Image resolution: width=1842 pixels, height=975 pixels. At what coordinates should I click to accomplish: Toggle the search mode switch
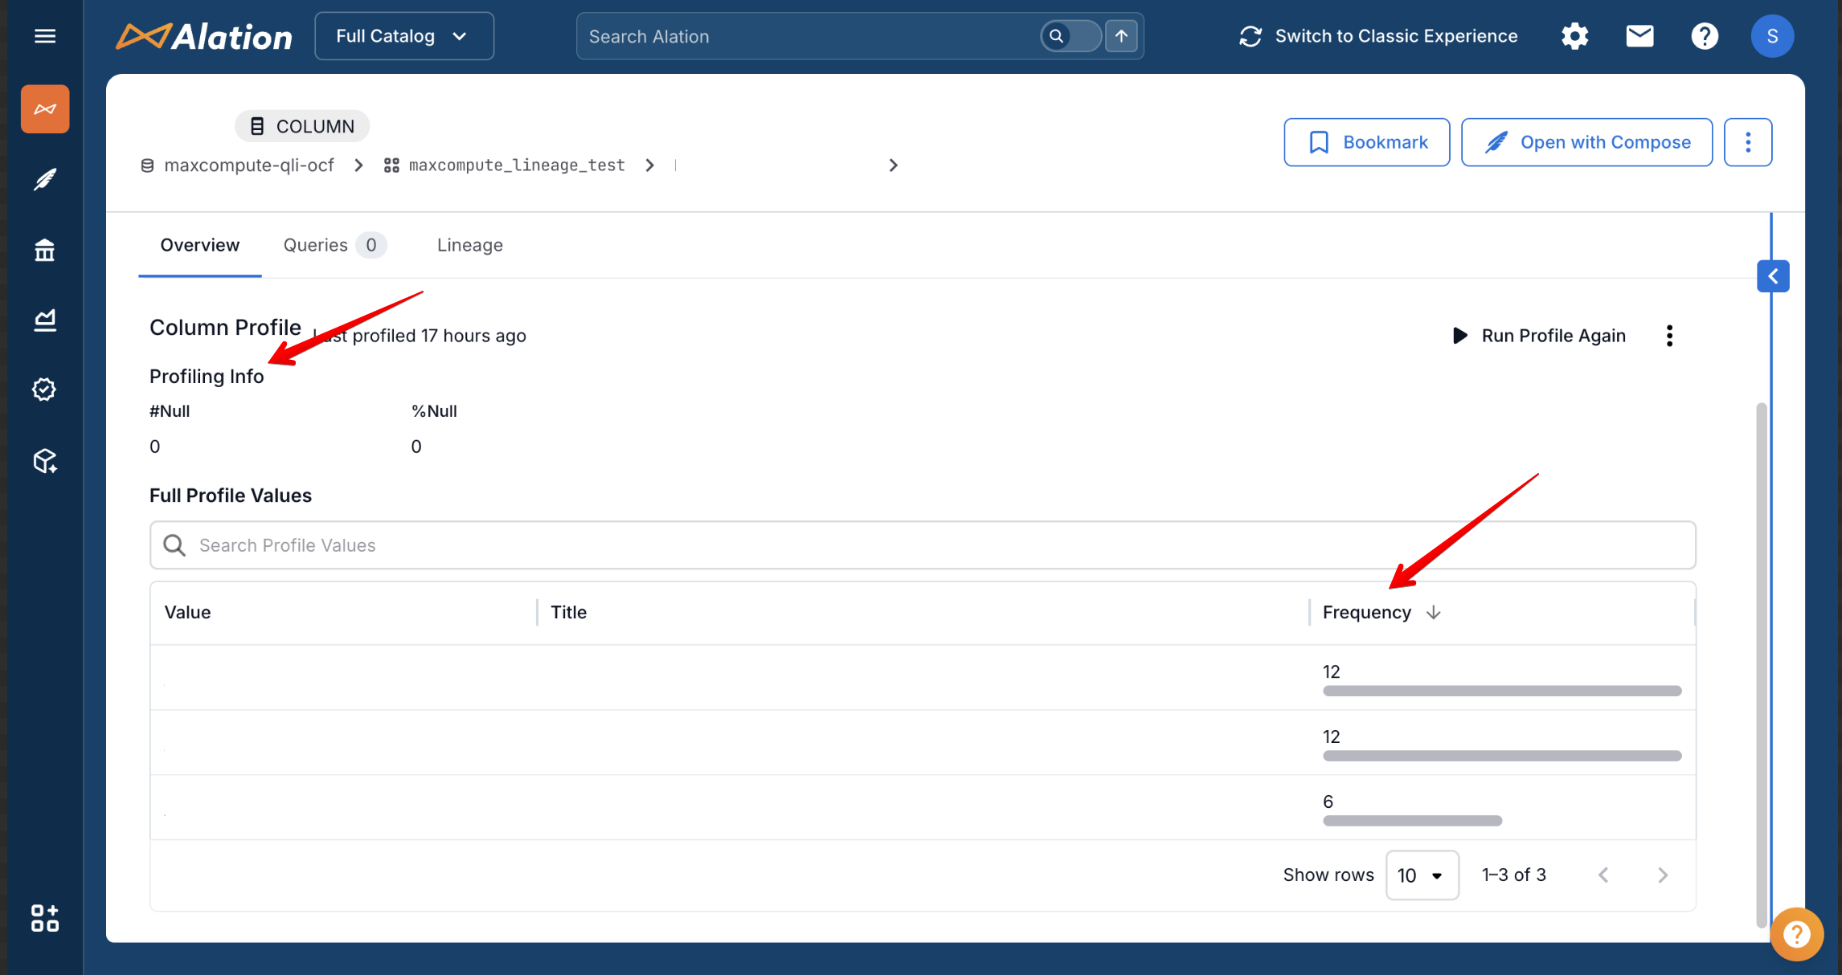1070,36
